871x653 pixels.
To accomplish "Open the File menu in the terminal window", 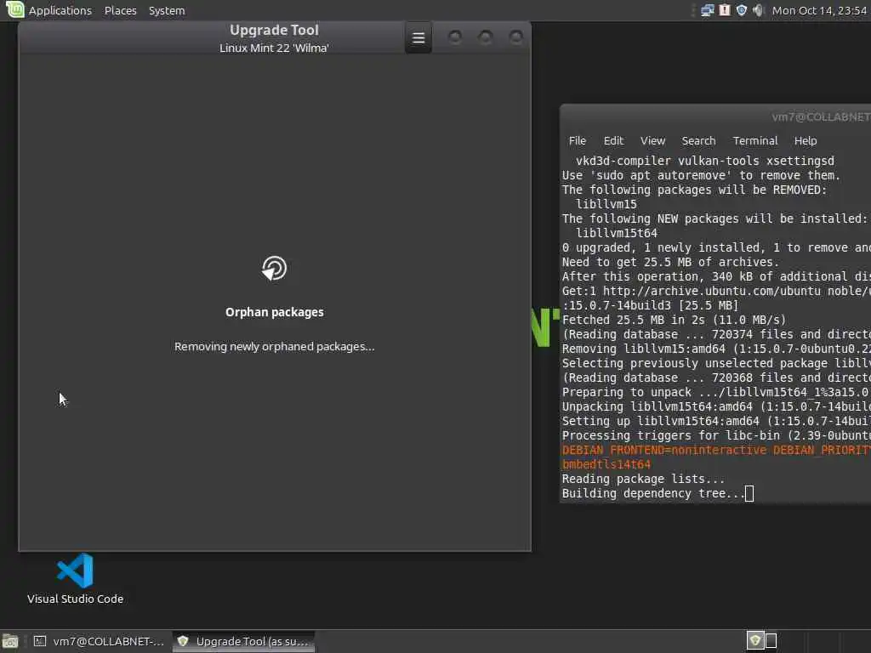I will coord(578,140).
